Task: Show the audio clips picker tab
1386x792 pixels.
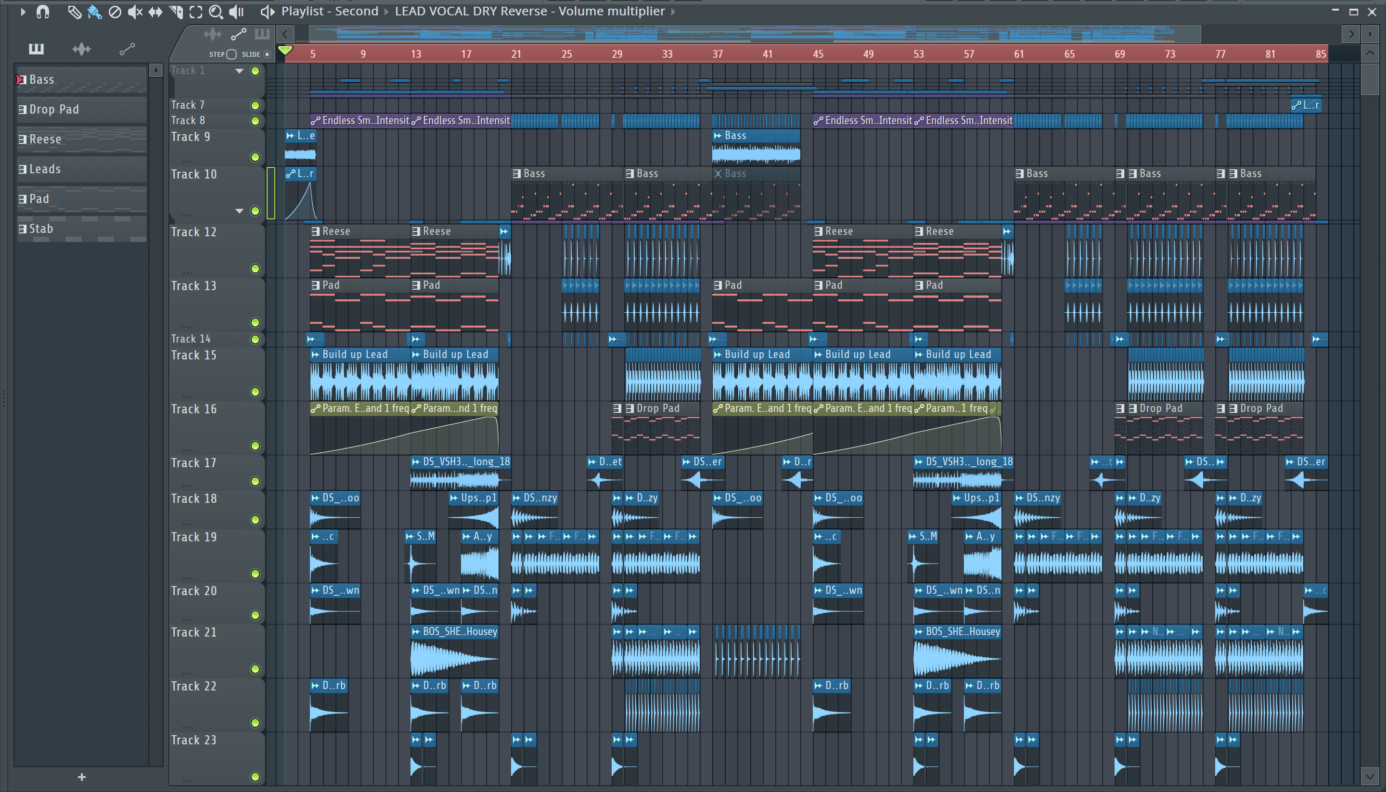Action: tap(82, 50)
